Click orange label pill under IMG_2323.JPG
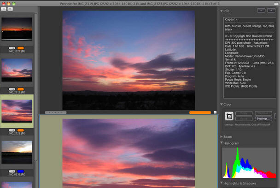The width and height of the screenshot is (280, 188). (x=21, y=130)
